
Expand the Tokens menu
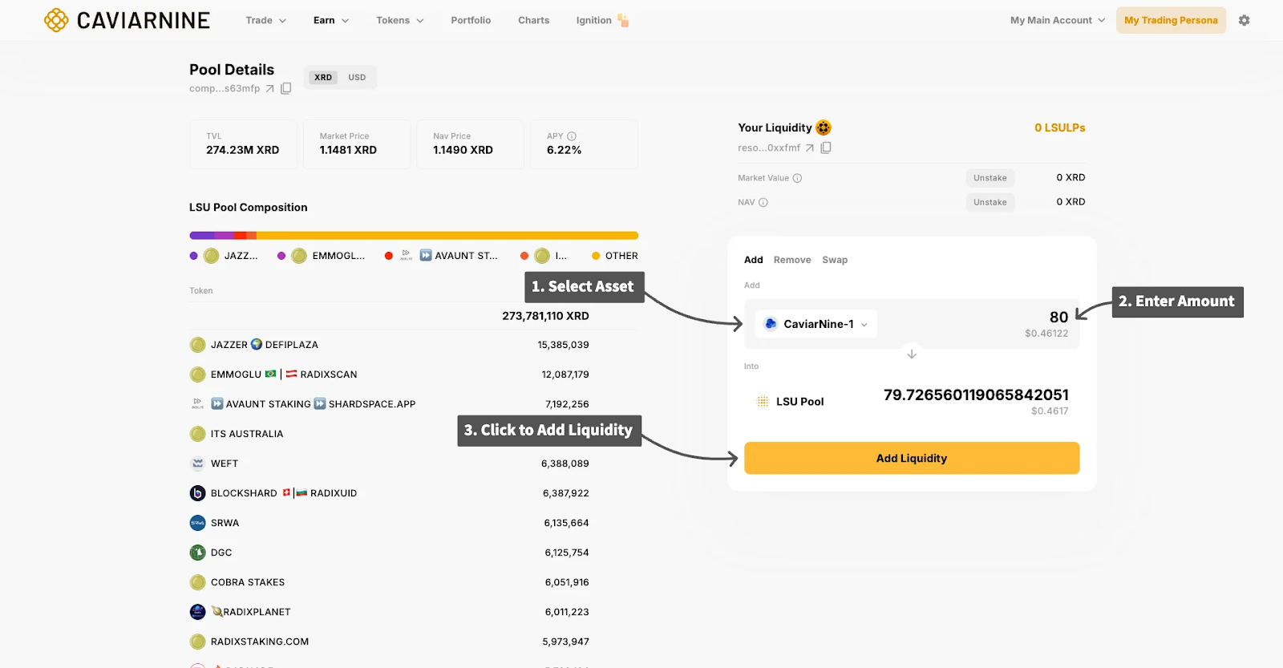pyautogui.click(x=400, y=20)
